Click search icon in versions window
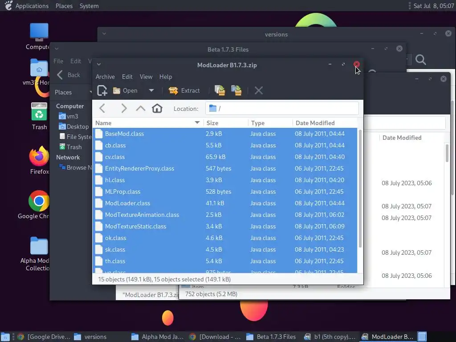Screen dimensions: 456x342 coord(420,60)
